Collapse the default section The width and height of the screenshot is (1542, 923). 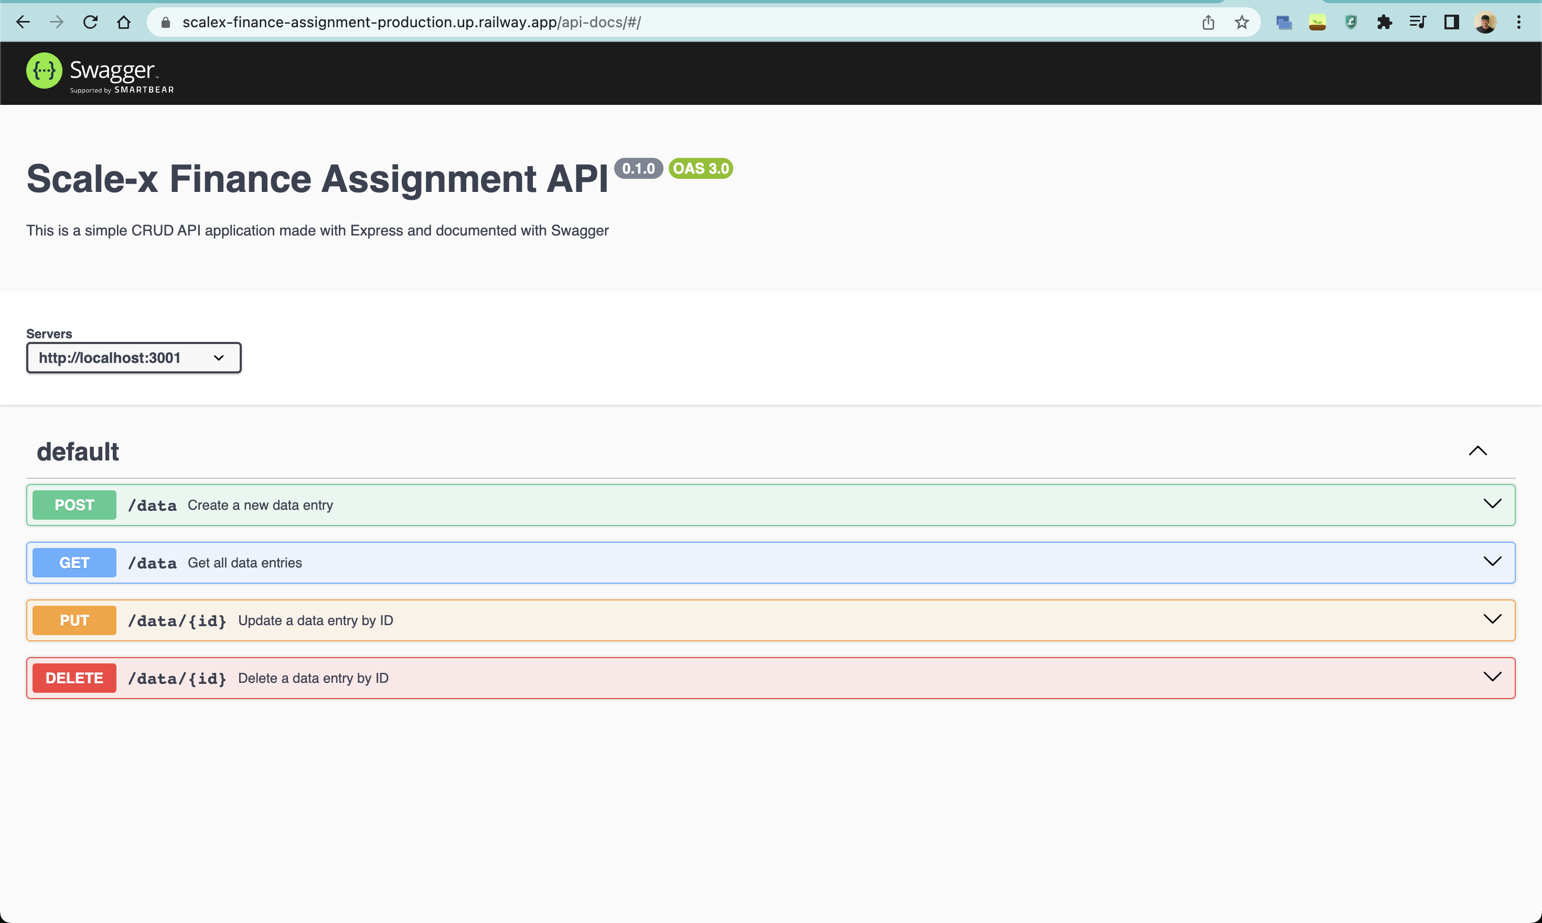[1477, 451]
